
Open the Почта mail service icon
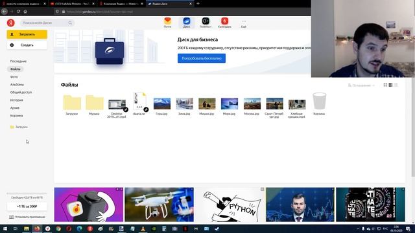point(167,23)
